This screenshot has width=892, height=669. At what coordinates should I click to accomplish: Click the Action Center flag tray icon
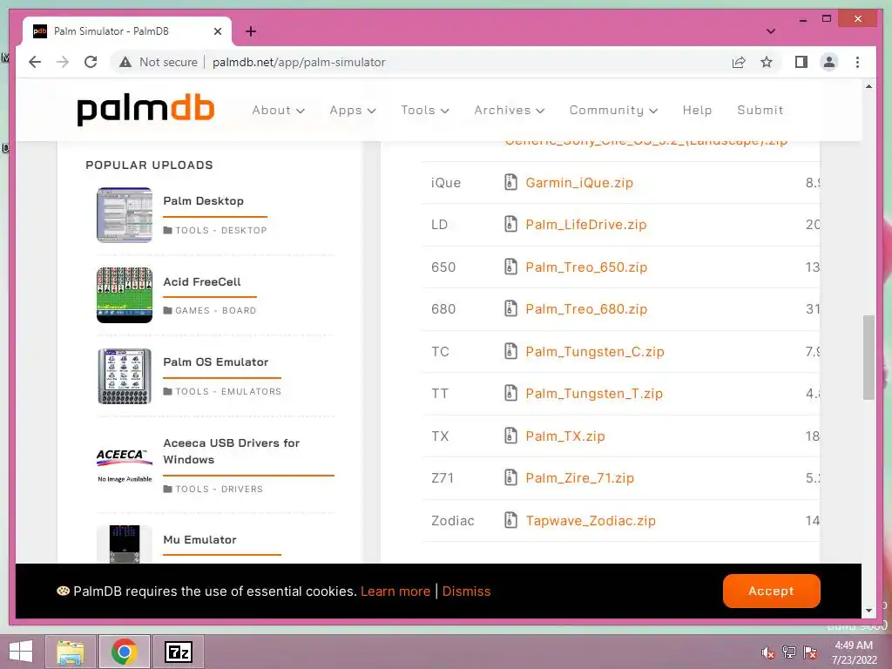coord(810,652)
